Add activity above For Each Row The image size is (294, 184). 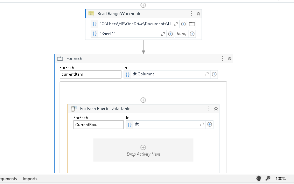coord(143,100)
